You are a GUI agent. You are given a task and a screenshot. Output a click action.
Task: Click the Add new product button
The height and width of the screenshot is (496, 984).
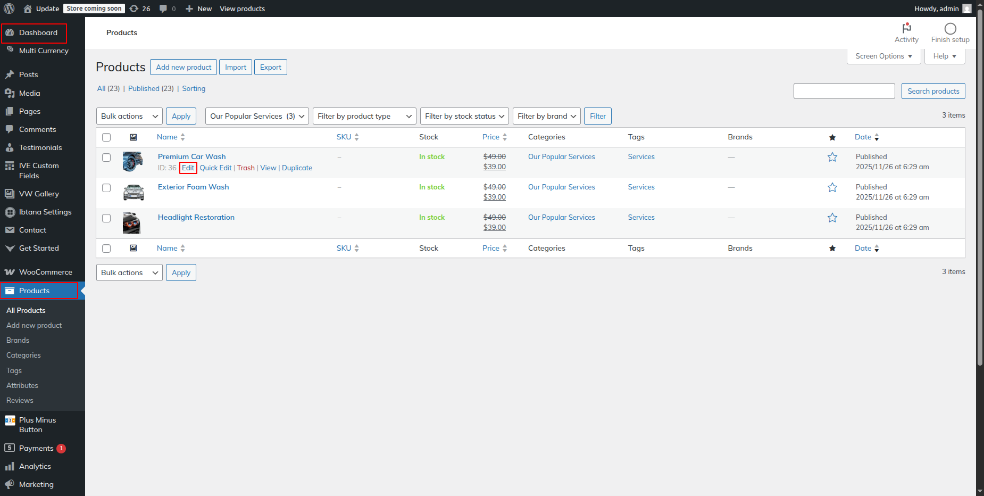[x=184, y=67]
